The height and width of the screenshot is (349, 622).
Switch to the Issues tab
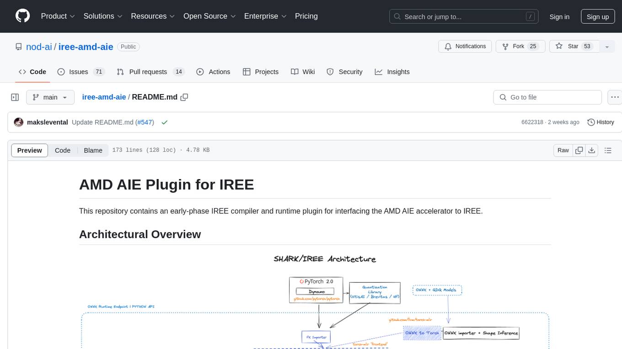[x=81, y=72]
